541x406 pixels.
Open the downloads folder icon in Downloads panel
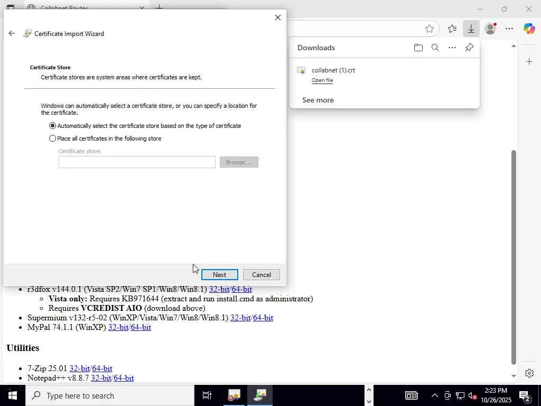[x=418, y=48]
